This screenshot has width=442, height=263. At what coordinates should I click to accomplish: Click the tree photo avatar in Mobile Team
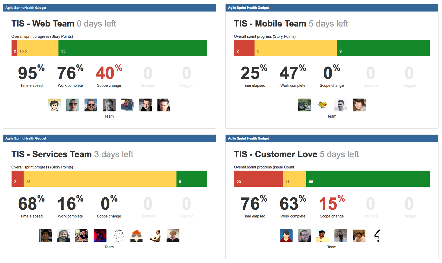coord(304,105)
